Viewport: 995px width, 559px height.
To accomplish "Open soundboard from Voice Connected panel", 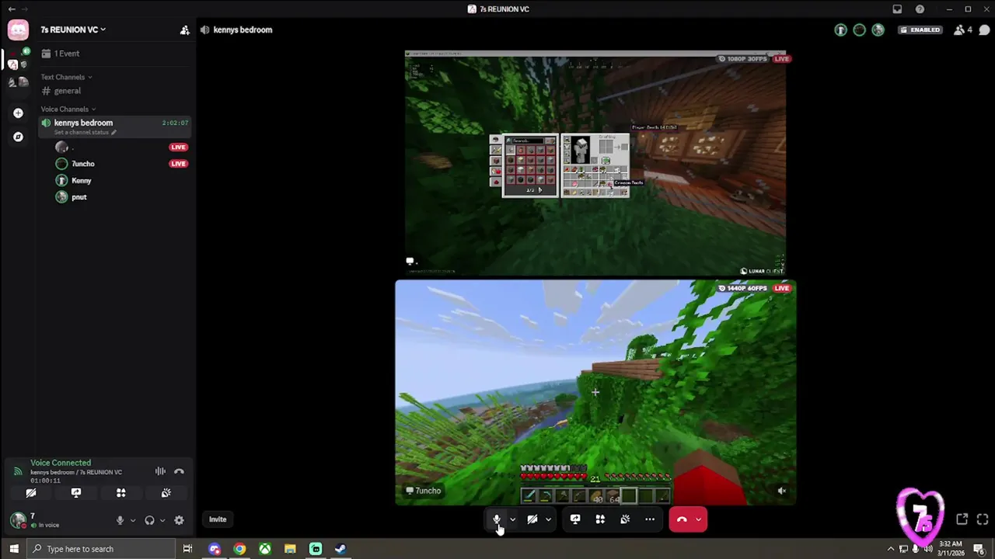I will coord(166,493).
